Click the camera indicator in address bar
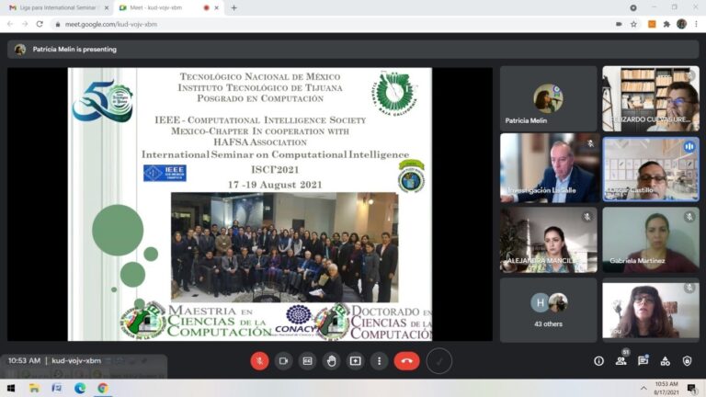This screenshot has height=397, width=706. click(619, 24)
